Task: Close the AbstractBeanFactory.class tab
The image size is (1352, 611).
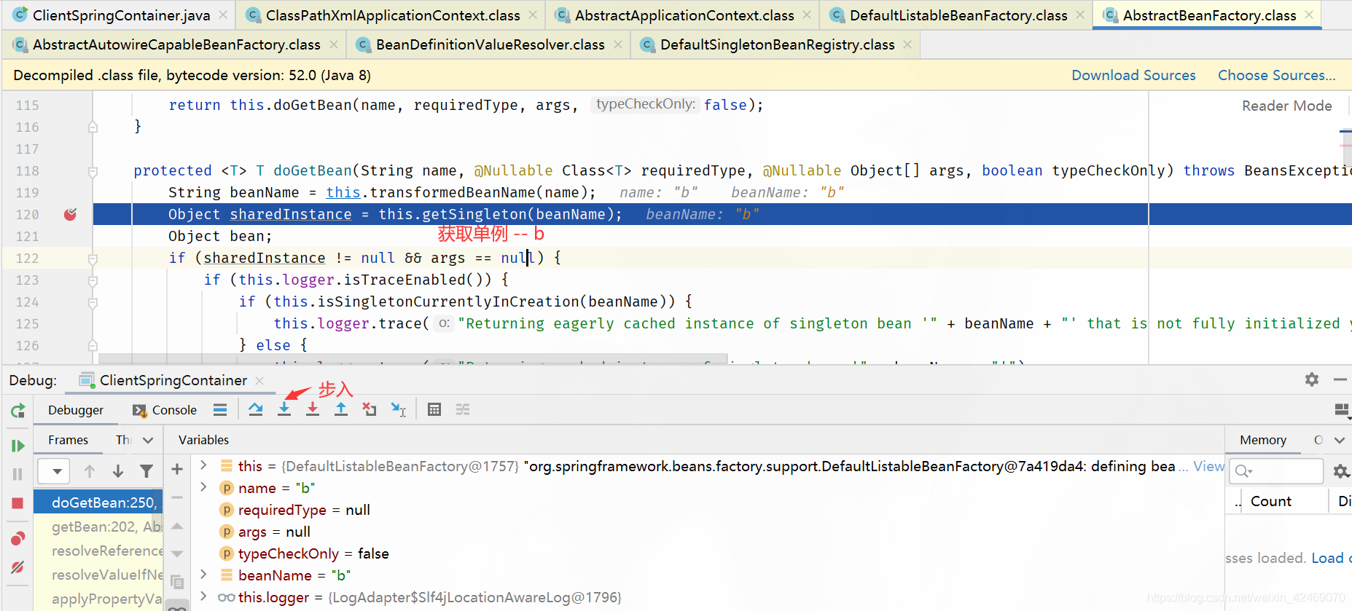Action: pyautogui.click(x=1309, y=15)
